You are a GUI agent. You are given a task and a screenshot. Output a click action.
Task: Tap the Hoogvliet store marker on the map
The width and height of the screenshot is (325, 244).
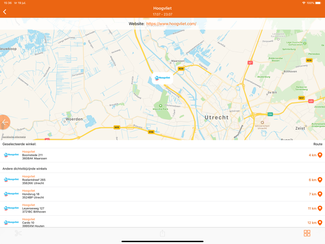pyautogui.click(x=162, y=78)
